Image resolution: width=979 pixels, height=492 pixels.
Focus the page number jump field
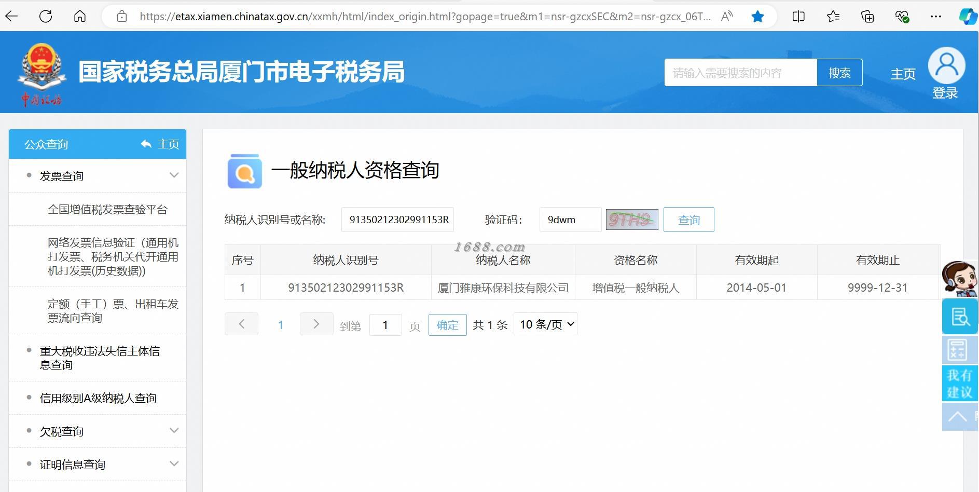tap(385, 325)
